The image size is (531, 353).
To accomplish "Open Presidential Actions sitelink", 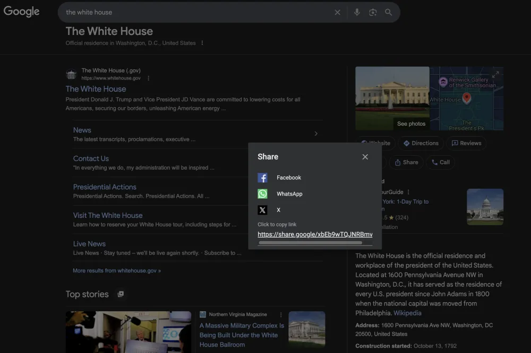I will coord(105,187).
